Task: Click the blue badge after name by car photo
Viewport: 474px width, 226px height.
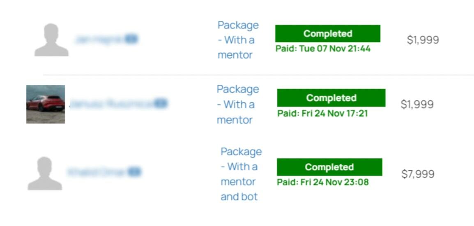Action: click(161, 104)
